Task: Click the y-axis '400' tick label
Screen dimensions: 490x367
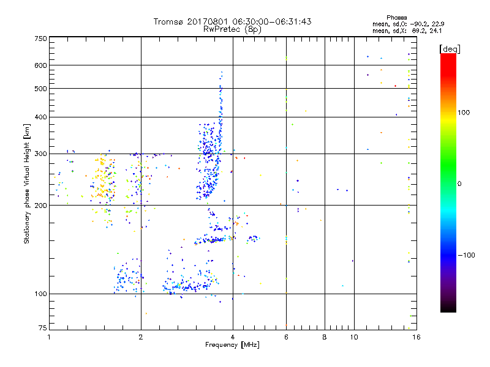Action: click(41, 117)
